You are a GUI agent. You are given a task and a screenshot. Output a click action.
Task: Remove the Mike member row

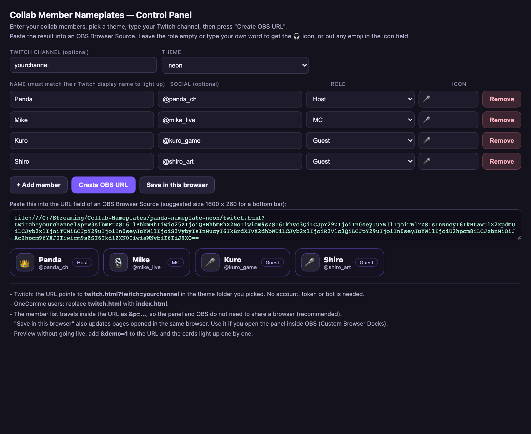click(501, 120)
